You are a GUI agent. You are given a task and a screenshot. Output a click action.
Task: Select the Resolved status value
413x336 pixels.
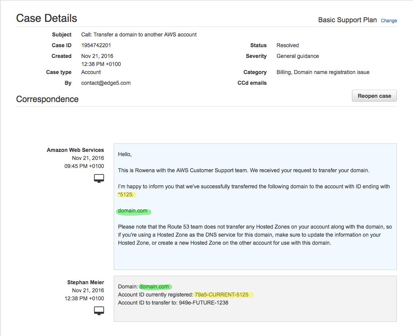pyautogui.click(x=287, y=45)
